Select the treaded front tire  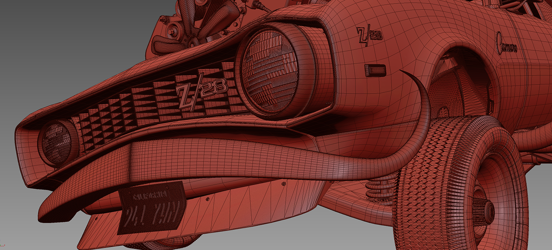[x=461, y=183]
